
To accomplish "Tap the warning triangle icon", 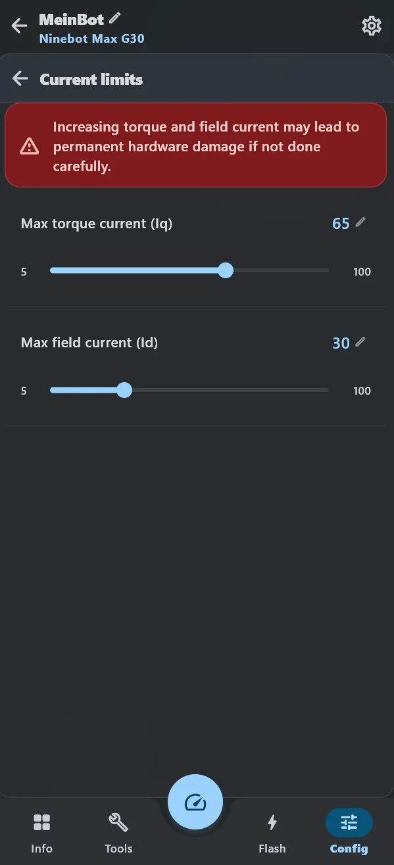I will point(29,146).
